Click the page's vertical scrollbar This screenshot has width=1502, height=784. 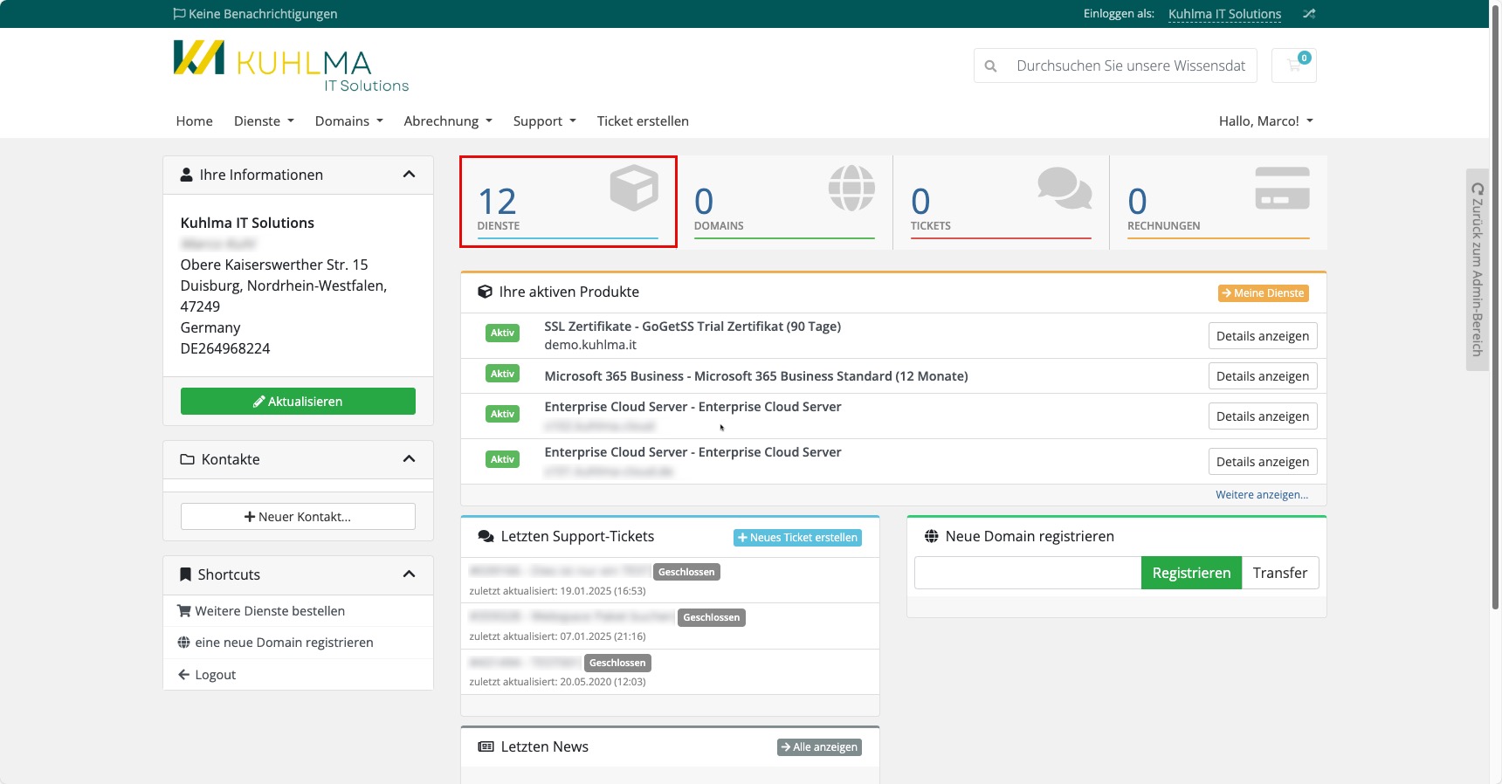point(1496,306)
